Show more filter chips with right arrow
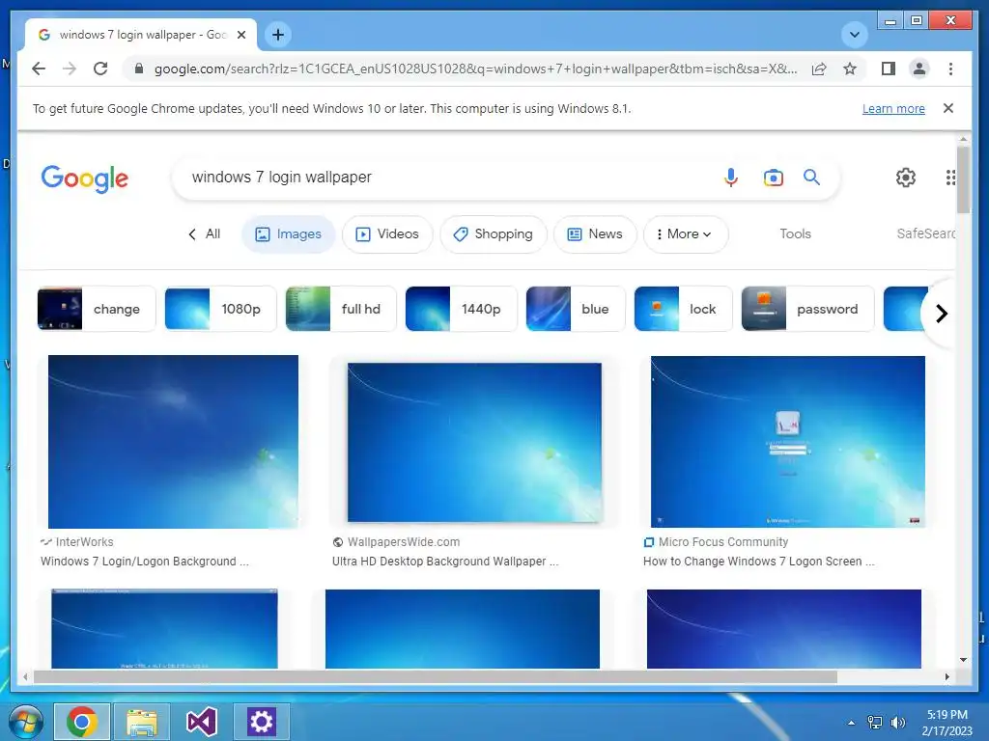 941,314
